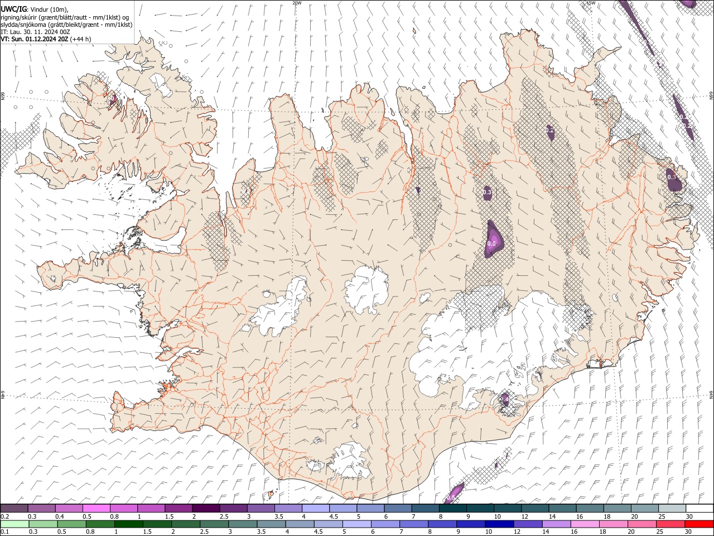Screen dimensions: 714x536
Task: Click the "0.1" label starting the bottom legend row
Action: pos(4,532)
